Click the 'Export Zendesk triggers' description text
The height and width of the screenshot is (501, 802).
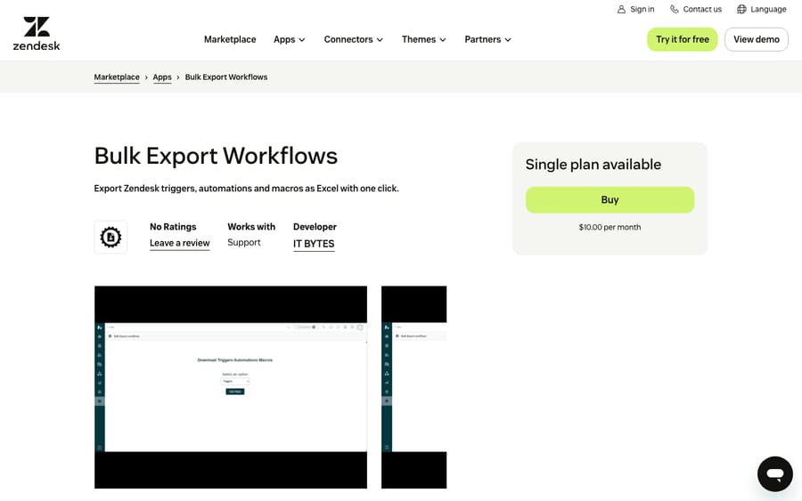[x=246, y=189]
